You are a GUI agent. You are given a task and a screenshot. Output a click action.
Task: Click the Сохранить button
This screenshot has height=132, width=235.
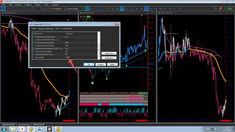pos(109,58)
